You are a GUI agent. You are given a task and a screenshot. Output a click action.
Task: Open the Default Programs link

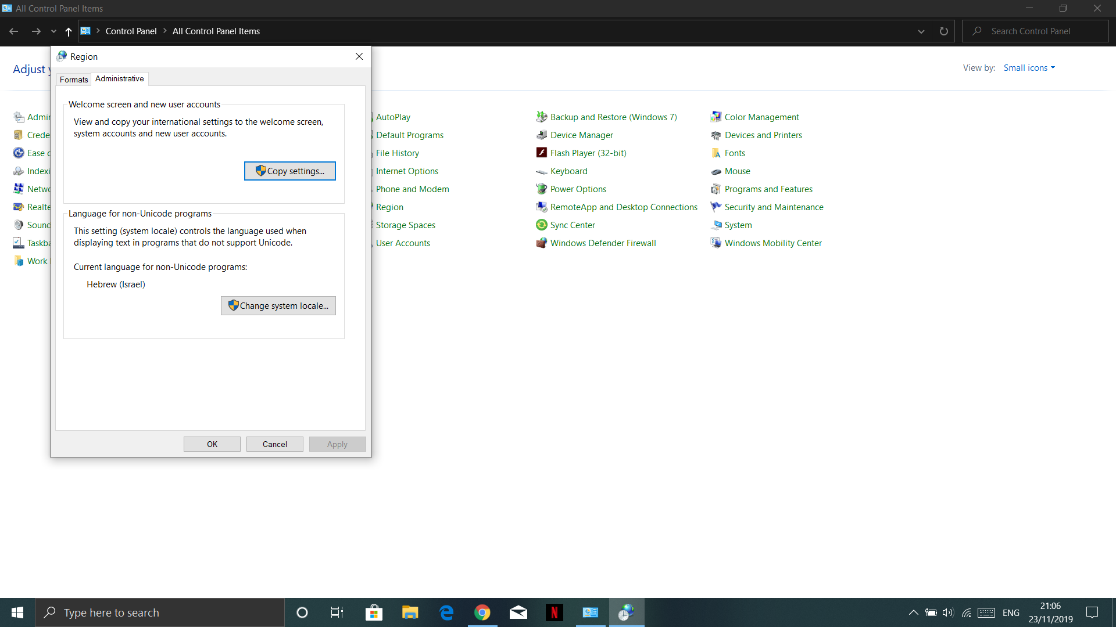[x=410, y=135]
